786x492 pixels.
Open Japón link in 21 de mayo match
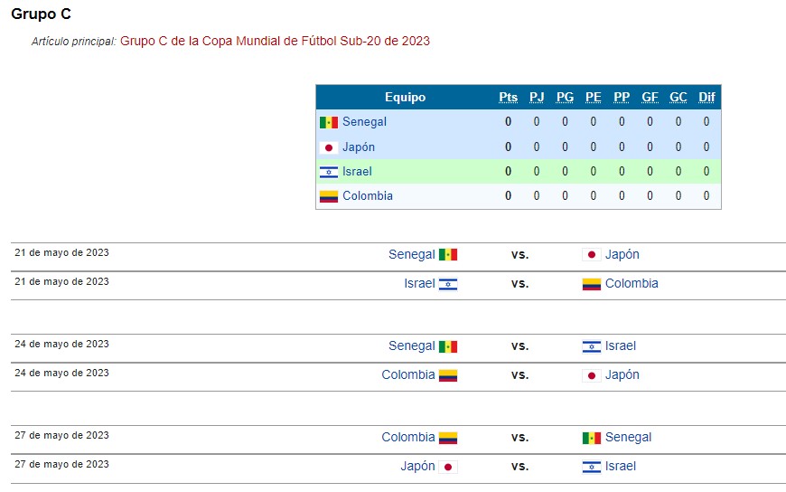point(622,254)
